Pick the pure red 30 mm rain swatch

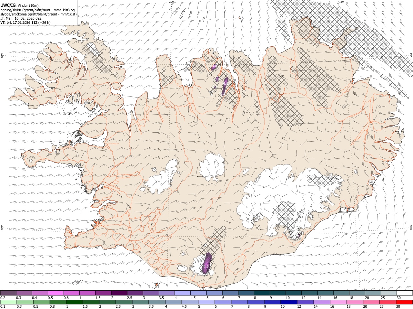(404, 302)
